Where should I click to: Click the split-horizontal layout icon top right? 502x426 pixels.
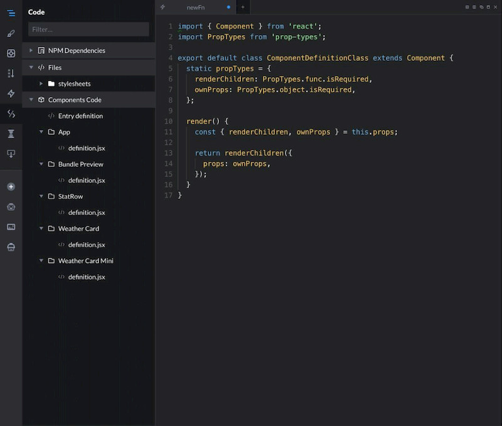coord(467,7)
